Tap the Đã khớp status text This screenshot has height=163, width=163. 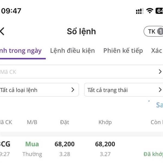pyautogui.click(x=153, y=154)
